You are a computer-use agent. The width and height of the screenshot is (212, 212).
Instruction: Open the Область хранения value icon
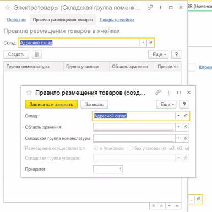coord(186,127)
